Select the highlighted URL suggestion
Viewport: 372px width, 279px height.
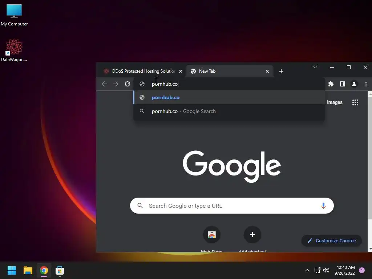[229, 97]
